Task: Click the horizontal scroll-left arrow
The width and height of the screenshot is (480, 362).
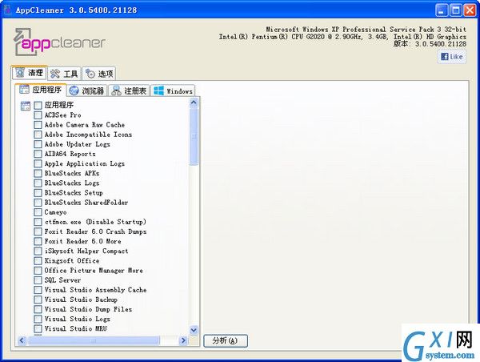Action: coord(22,340)
